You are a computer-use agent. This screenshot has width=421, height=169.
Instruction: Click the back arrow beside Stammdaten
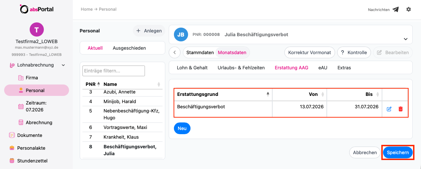coord(175,53)
